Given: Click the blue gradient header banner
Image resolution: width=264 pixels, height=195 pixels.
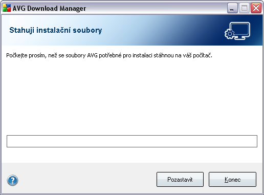Looking at the screenshot, I should (132, 30).
